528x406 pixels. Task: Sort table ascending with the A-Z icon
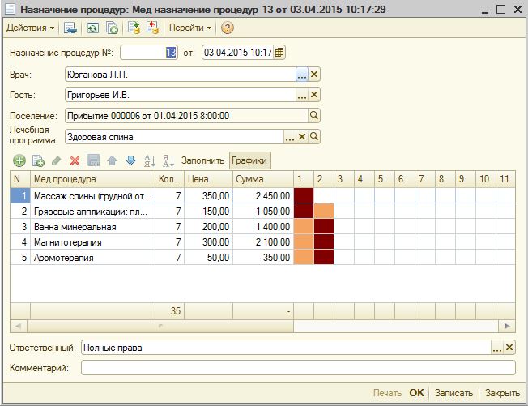tap(150, 160)
